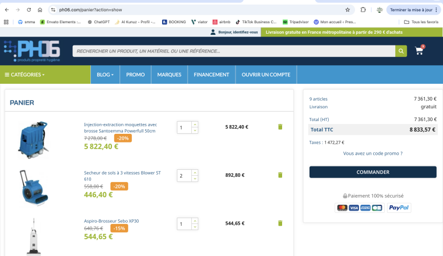
Task: Open the browser extensions puzzle icon
Action: 363,10
